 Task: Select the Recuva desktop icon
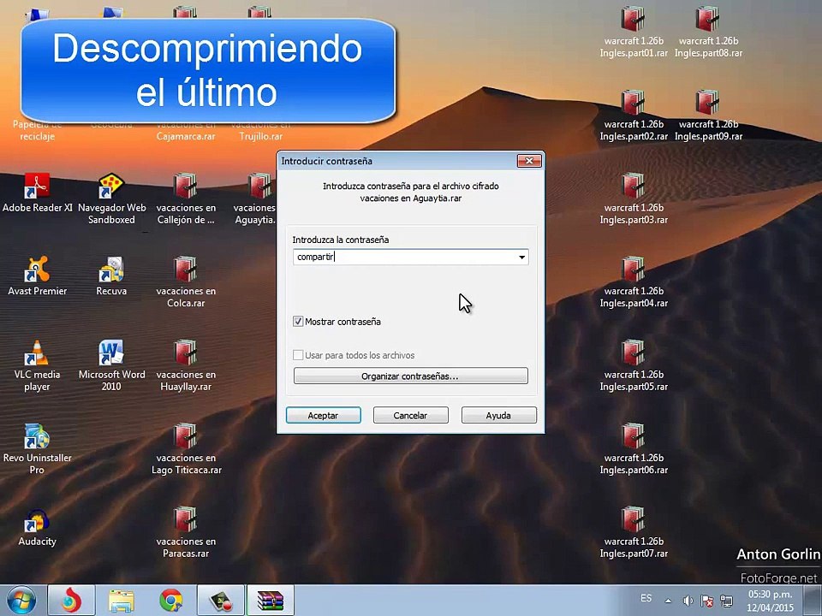pyautogui.click(x=111, y=276)
